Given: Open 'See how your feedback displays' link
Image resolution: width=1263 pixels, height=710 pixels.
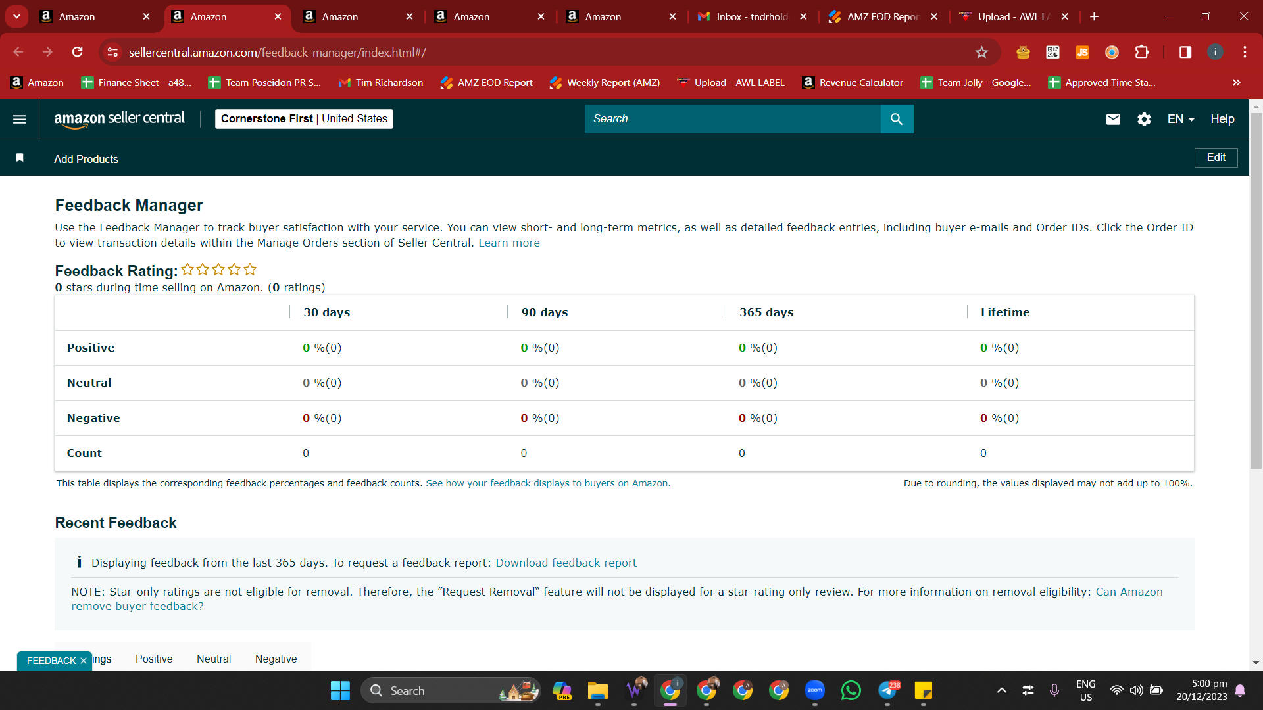Looking at the screenshot, I should click(x=548, y=483).
